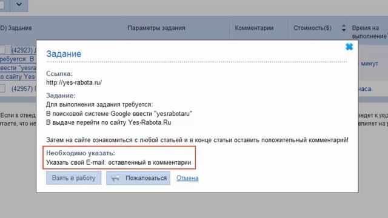Screen dimensions: 388x218
Task: Click the line about Google search yesrabotaru
Action: pos(119,114)
